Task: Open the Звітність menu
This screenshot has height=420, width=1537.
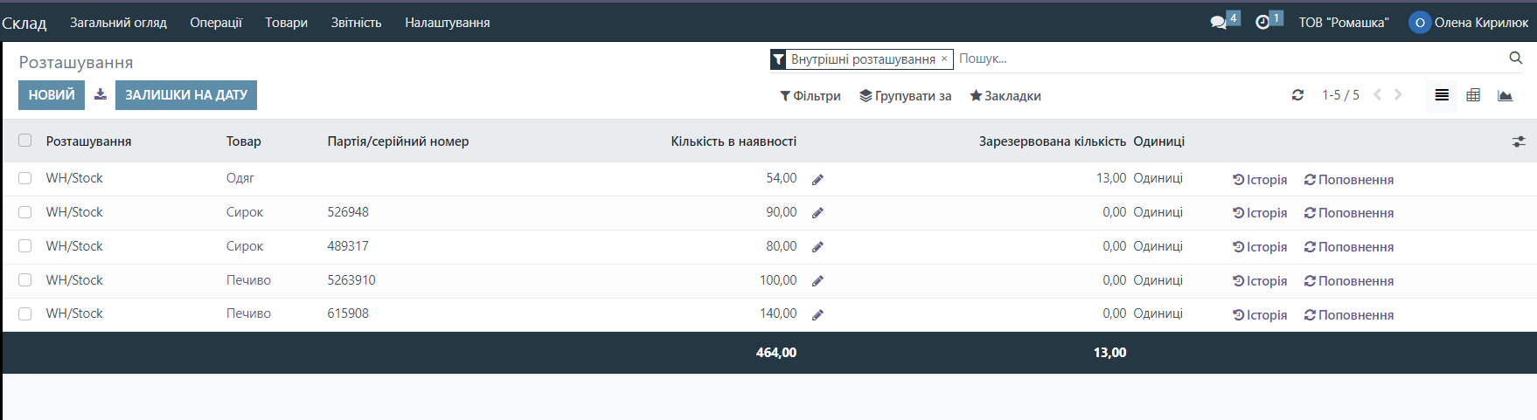Action: pos(356,23)
